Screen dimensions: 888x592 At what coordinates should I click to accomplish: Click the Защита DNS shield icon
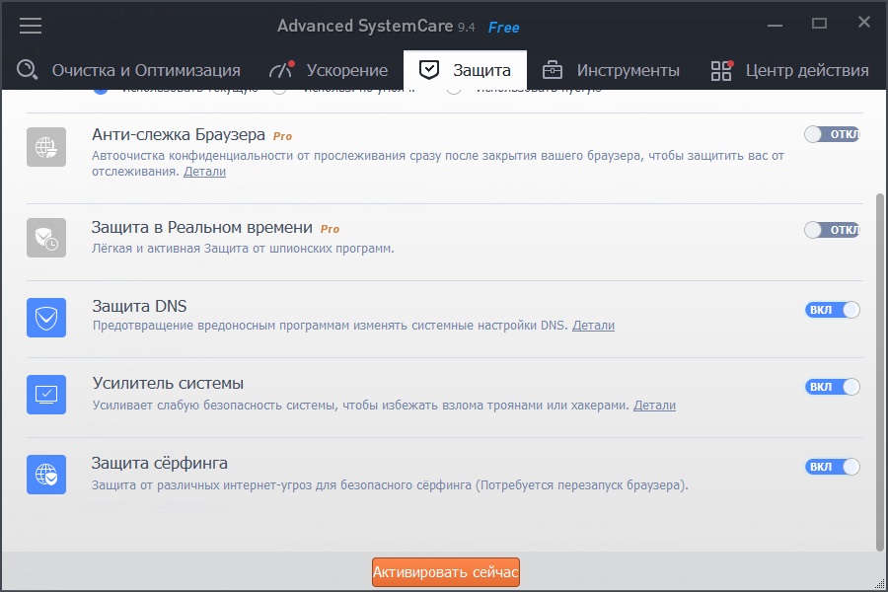(x=46, y=318)
